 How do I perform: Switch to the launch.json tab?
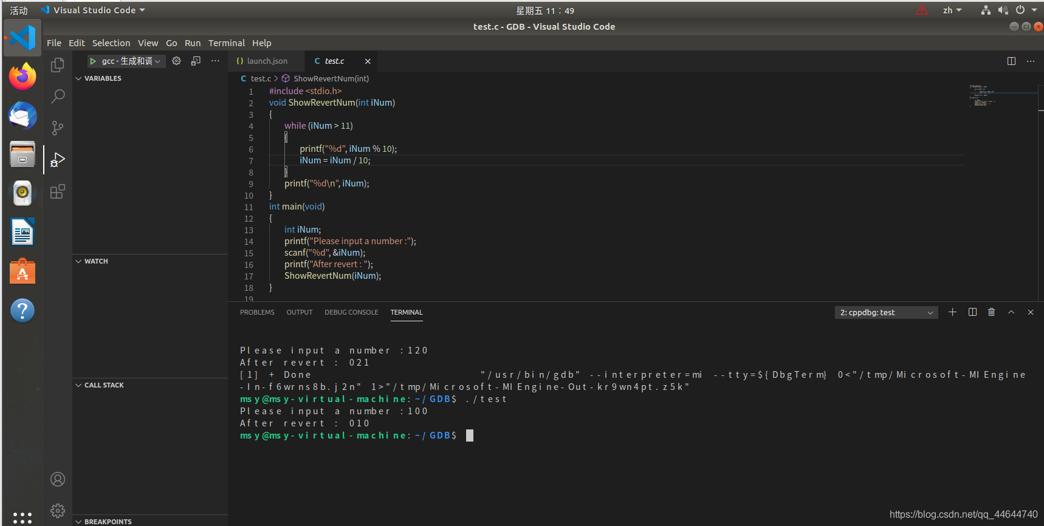pyautogui.click(x=266, y=61)
